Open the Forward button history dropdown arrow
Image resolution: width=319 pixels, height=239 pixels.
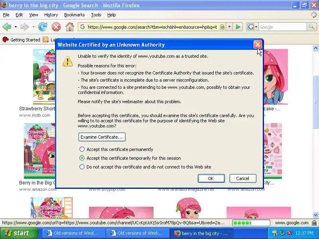(x=33, y=27)
